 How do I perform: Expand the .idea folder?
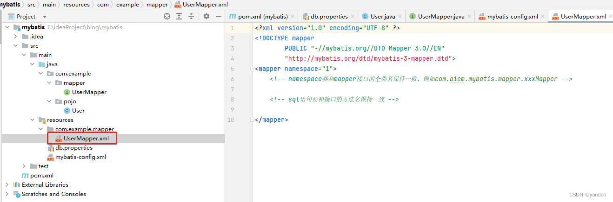point(15,37)
